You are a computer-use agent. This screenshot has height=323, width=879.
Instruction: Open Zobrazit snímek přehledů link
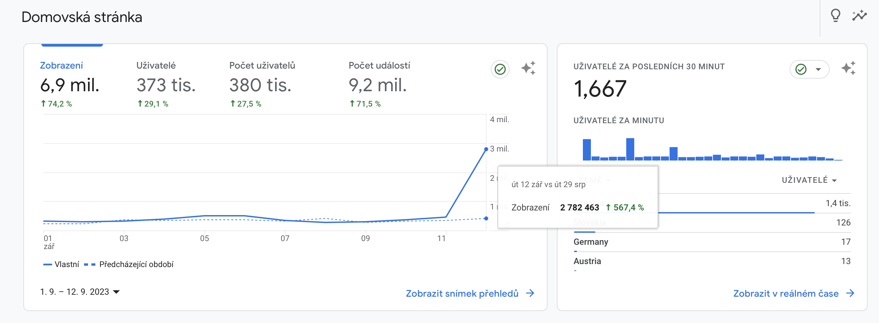(x=462, y=293)
